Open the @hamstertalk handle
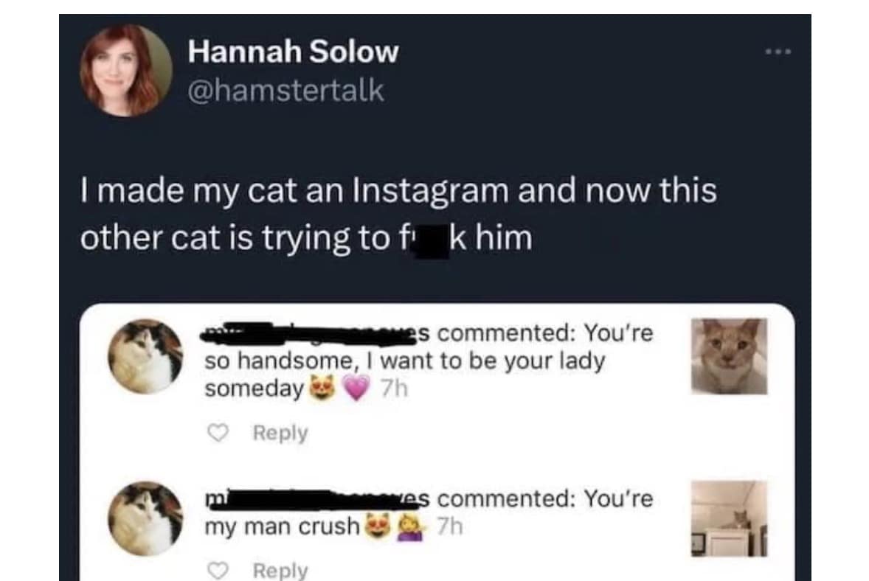 [x=286, y=91]
